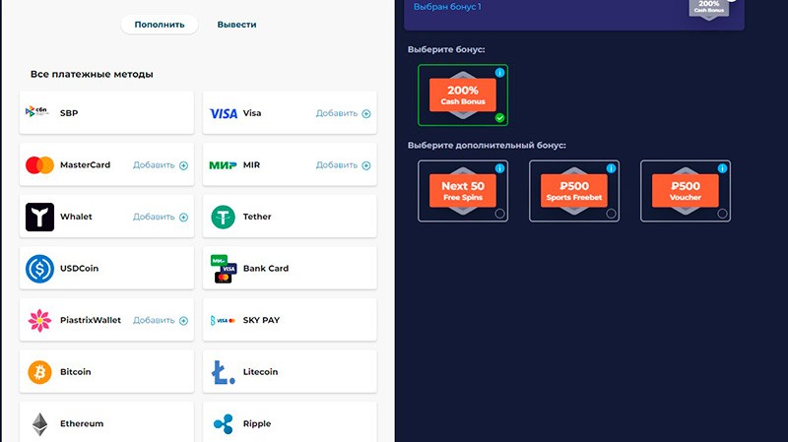Screen dimensions: 788x442
Task: Click the PiastrixWallet flower icon
Action: pos(39,320)
